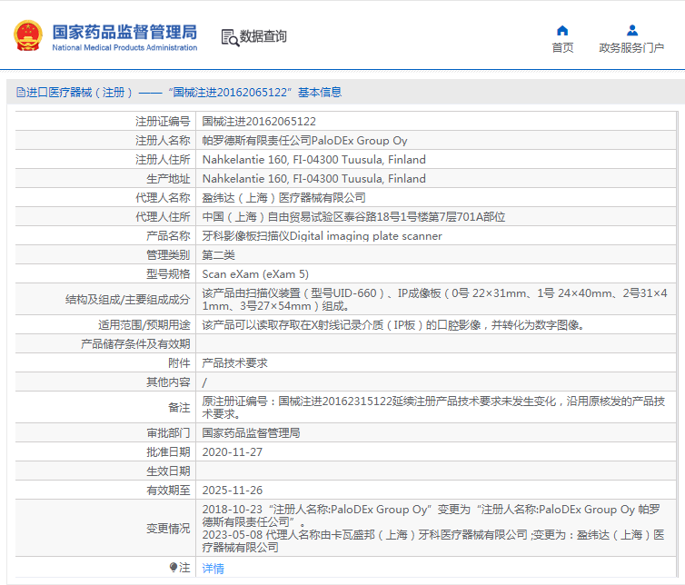Click the 数据查询 label

pyautogui.click(x=263, y=36)
